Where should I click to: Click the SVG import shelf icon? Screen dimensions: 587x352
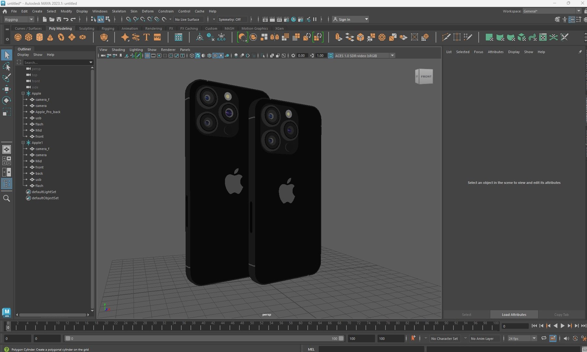(157, 37)
